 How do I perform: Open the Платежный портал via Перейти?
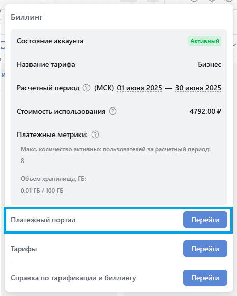205,220
